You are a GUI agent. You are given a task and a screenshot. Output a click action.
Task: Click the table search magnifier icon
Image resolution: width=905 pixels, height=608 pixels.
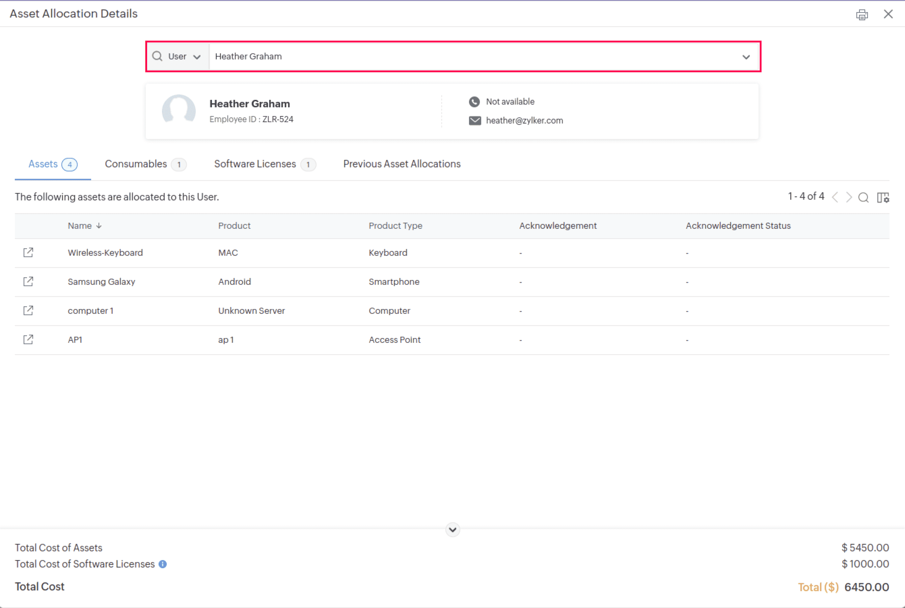click(x=863, y=197)
